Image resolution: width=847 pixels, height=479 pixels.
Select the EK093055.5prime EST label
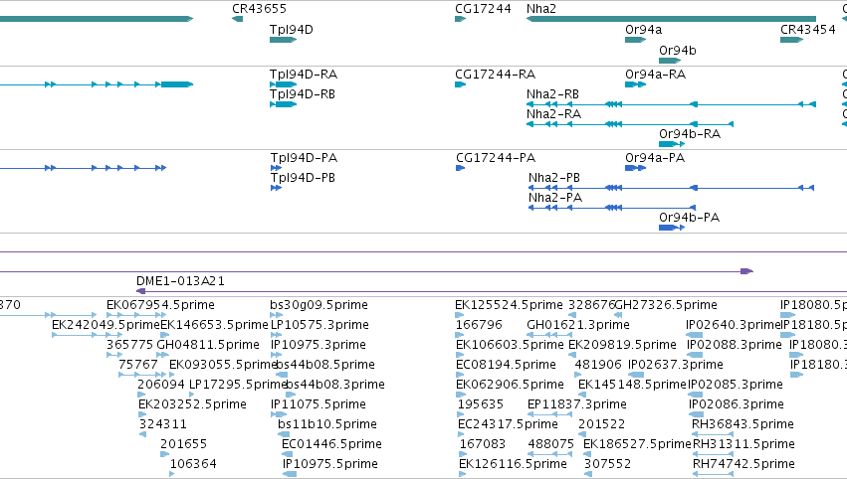click(x=223, y=365)
